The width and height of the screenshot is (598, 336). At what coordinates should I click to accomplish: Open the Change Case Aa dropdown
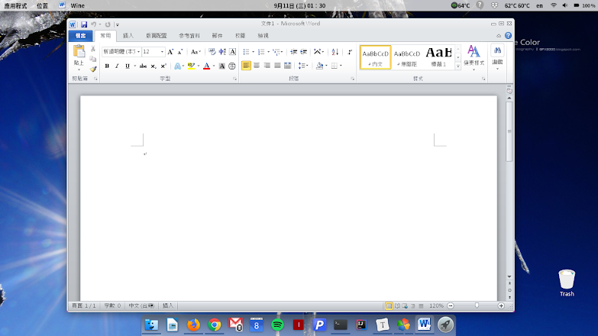pos(196,52)
